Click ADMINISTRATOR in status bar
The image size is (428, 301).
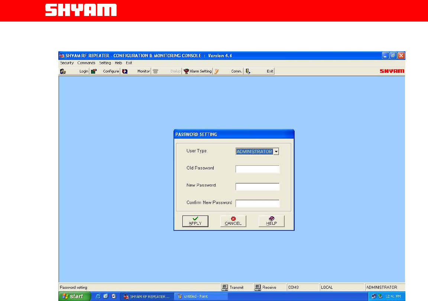click(382, 287)
